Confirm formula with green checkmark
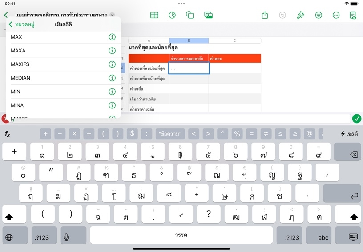Screen dimensions: 363x252 tap(356, 119)
